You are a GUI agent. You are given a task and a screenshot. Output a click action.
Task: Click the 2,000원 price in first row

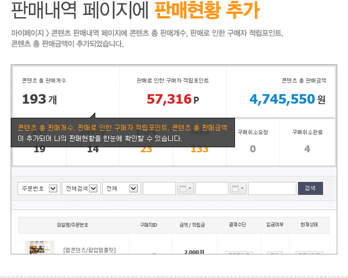tap(194, 252)
